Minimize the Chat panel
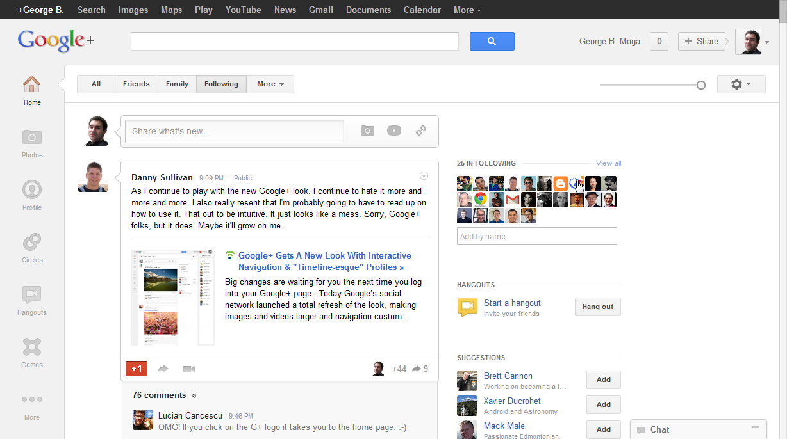 point(756,427)
